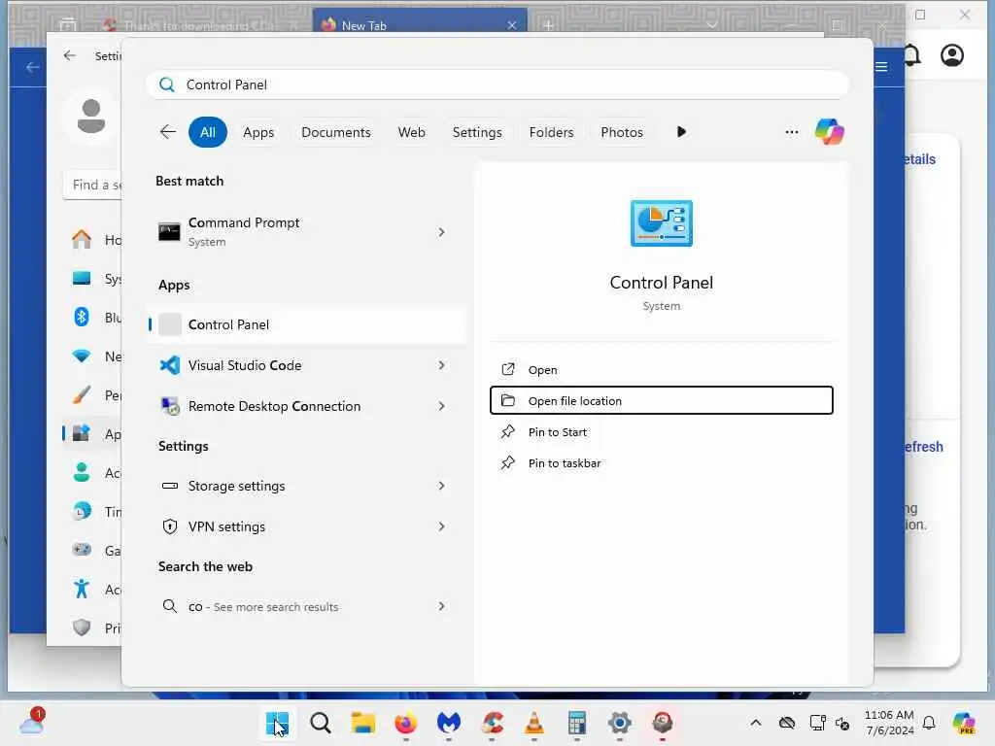Open Privacy shield item in Settings sidebar
Image resolution: width=995 pixels, height=746 pixels.
click(92, 628)
